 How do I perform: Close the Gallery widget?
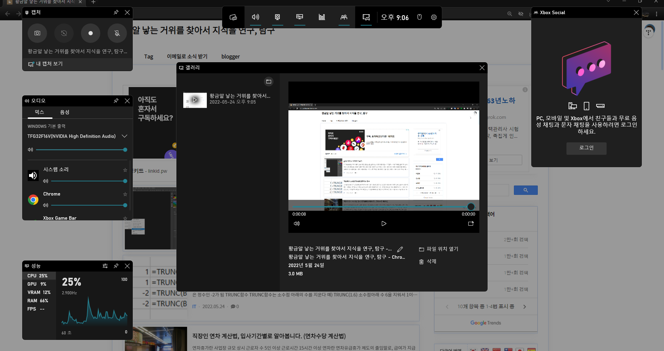482,68
